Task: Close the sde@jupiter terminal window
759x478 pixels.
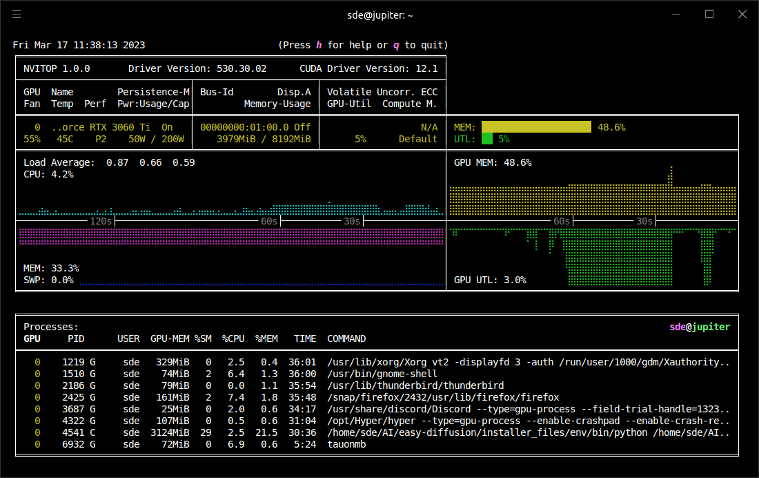Action: tap(742, 15)
